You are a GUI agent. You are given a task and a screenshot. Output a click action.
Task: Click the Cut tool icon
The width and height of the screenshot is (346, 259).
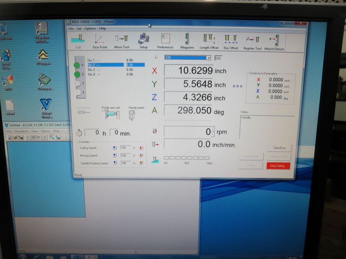click(x=78, y=40)
